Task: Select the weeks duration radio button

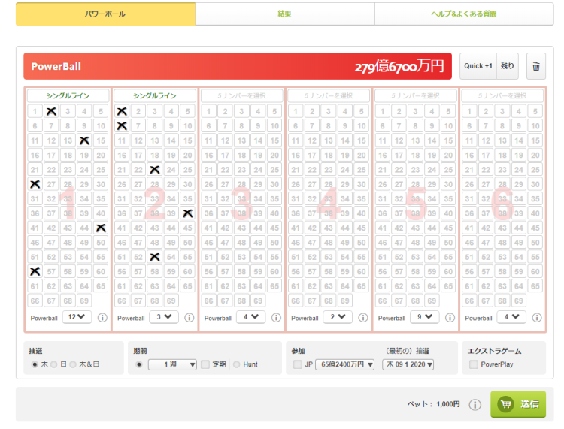Action: pos(139,364)
